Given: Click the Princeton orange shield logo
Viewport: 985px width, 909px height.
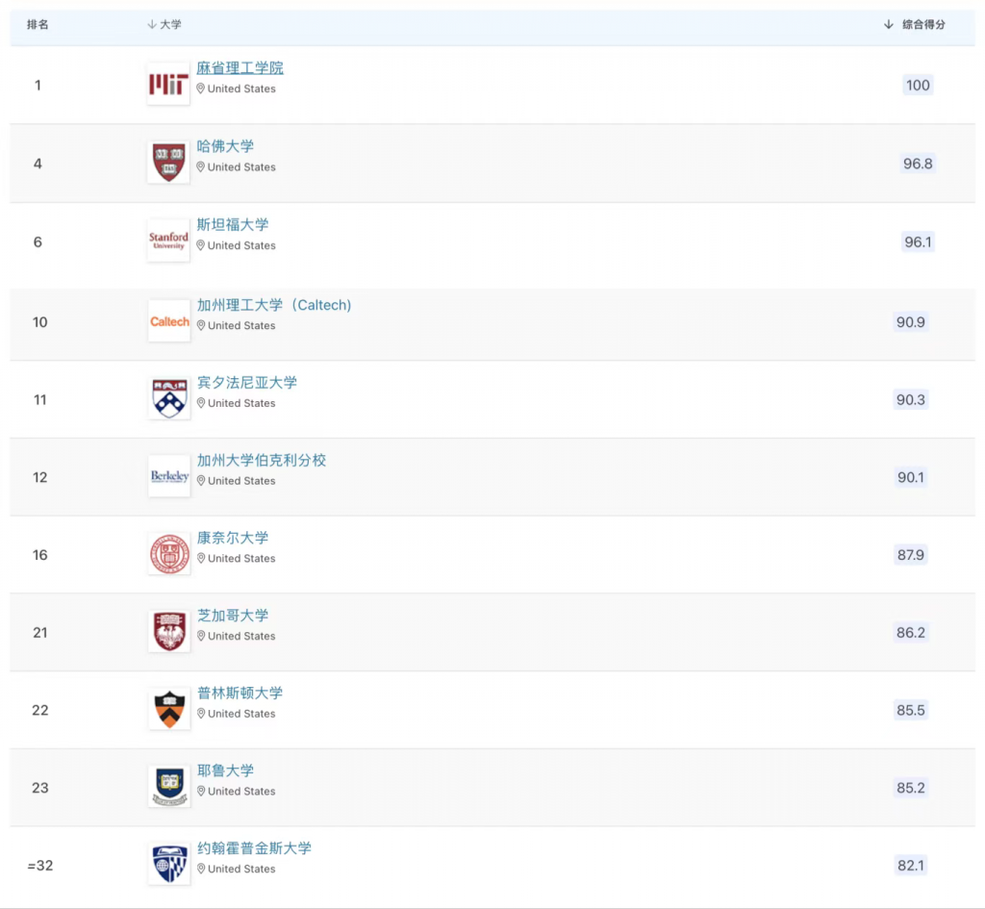Looking at the screenshot, I should 169,709.
